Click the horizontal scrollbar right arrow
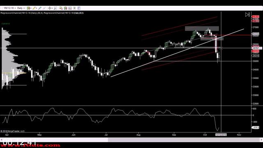The width and height of the screenshot is (263, 148). click(x=261, y=140)
